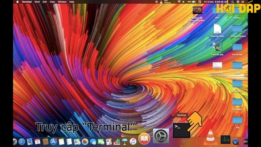Open the App Store from the Dock
This screenshot has height=147, width=261.
[x=53, y=142]
